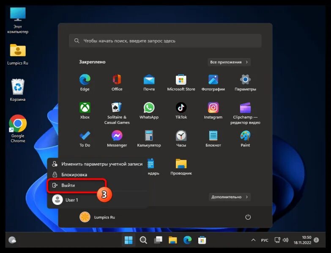
Task: Show hidden tray icons chevron
Action: pyautogui.click(x=254, y=240)
